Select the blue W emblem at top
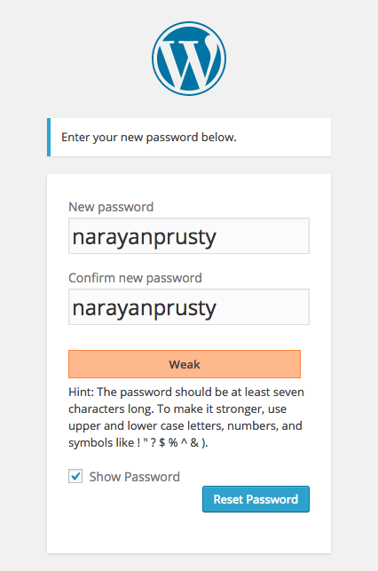378x571 pixels. pos(189,59)
